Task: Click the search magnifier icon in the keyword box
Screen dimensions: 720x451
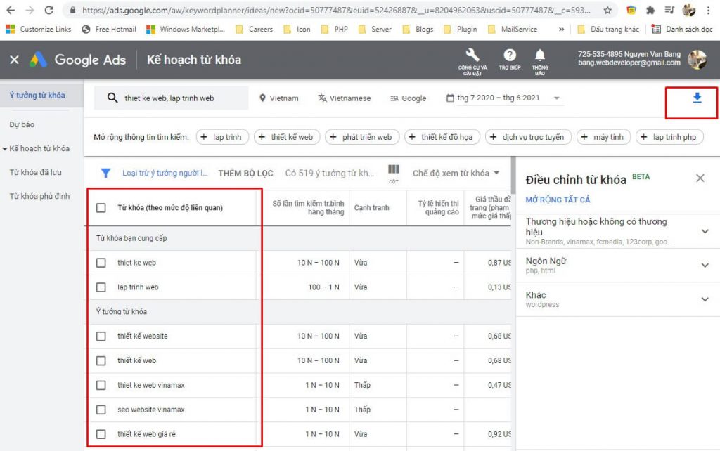Action: [x=112, y=98]
